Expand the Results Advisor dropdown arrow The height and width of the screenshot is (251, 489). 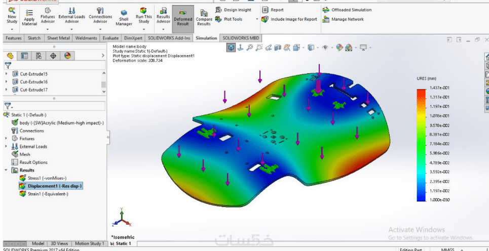point(163,29)
